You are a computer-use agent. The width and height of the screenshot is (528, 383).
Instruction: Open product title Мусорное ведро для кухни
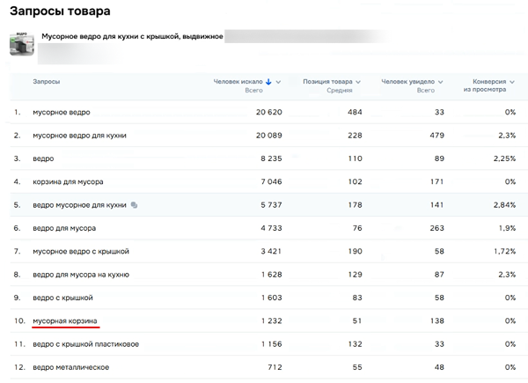coord(132,38)
